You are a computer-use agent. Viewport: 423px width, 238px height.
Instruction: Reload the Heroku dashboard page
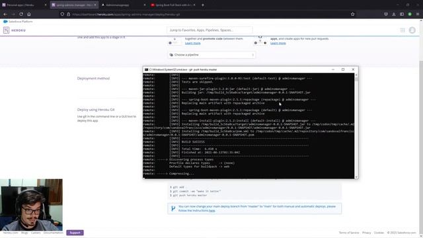point(21,14)
